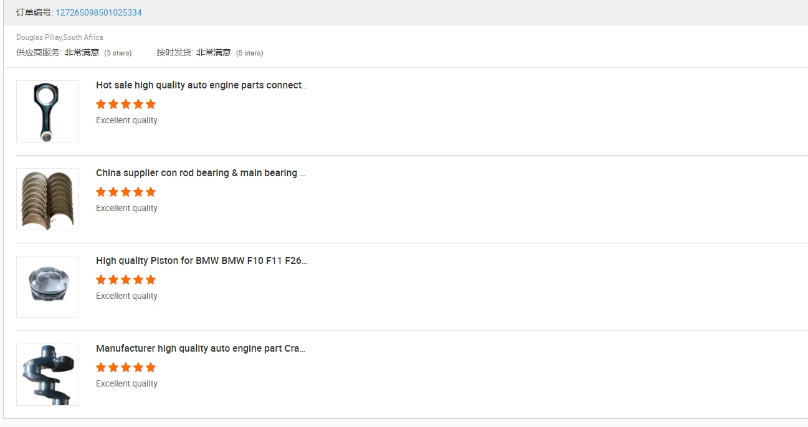Screen dimensions: 808x427
Task: Open 'Manufacturer high quality auto engine part' title
Action: pos(201,349)
